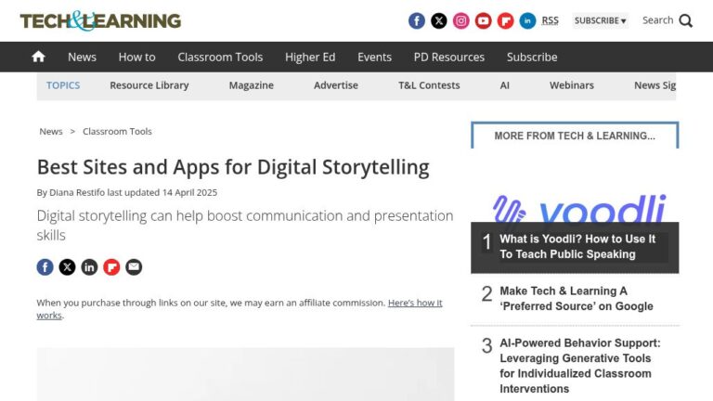This screenshot has height=401, width=713.
Task: Click the "MORE FROM TECH & LEARNING..." heading
Action: pyautogui.click(x=575, y=136)
